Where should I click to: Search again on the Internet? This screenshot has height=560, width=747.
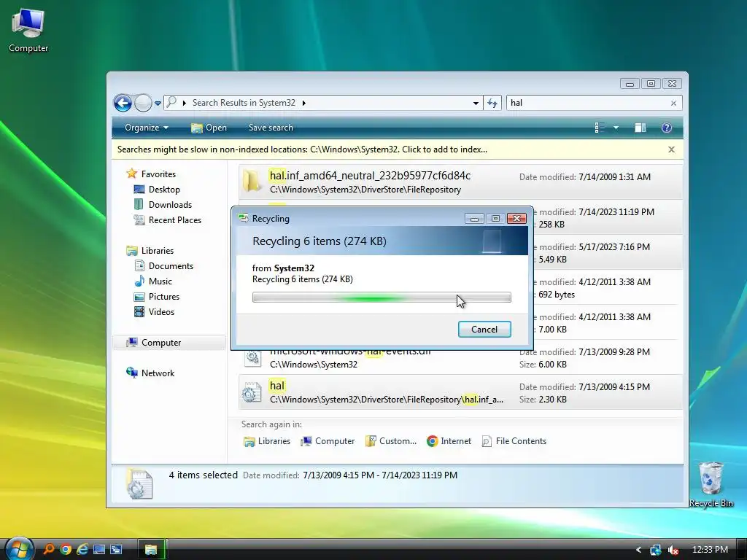click(x=449, y=441)
